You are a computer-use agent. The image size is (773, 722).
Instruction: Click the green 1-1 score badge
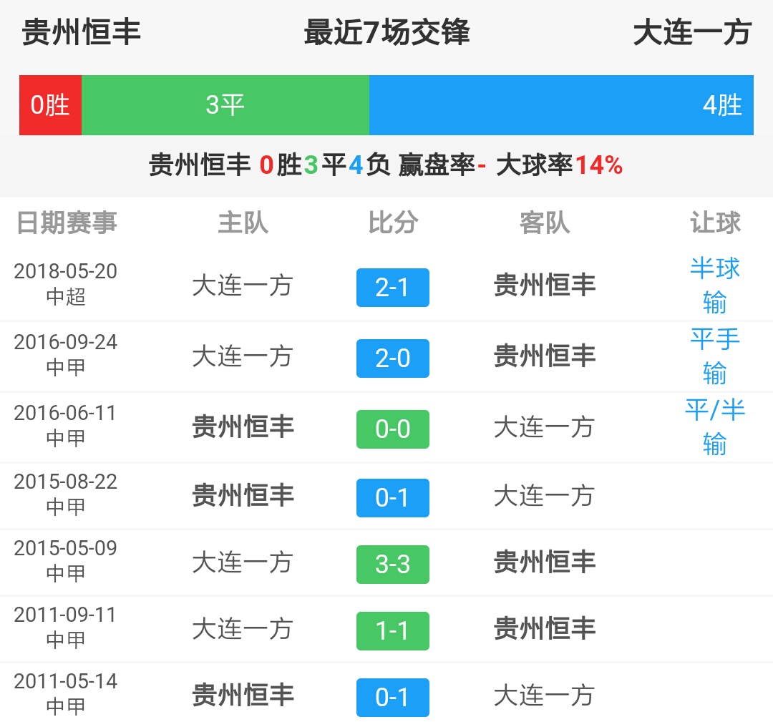pyautogui.click(x=392, y=630)
